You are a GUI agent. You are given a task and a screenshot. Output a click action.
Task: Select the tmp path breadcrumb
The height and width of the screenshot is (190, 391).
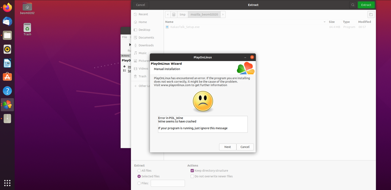coord(183,14)
